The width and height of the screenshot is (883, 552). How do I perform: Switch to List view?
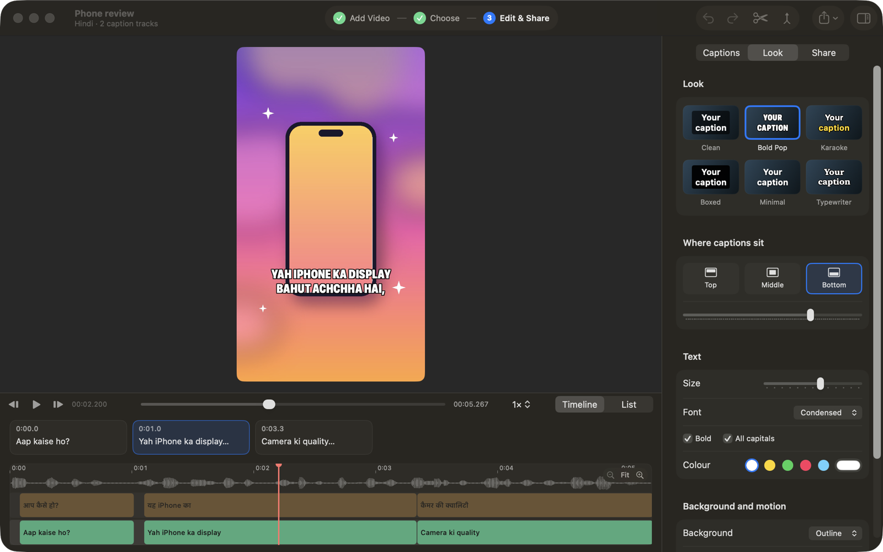629,405
